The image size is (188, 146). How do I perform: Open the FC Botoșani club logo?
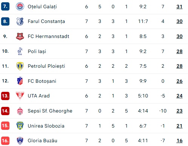coord(20,81)
